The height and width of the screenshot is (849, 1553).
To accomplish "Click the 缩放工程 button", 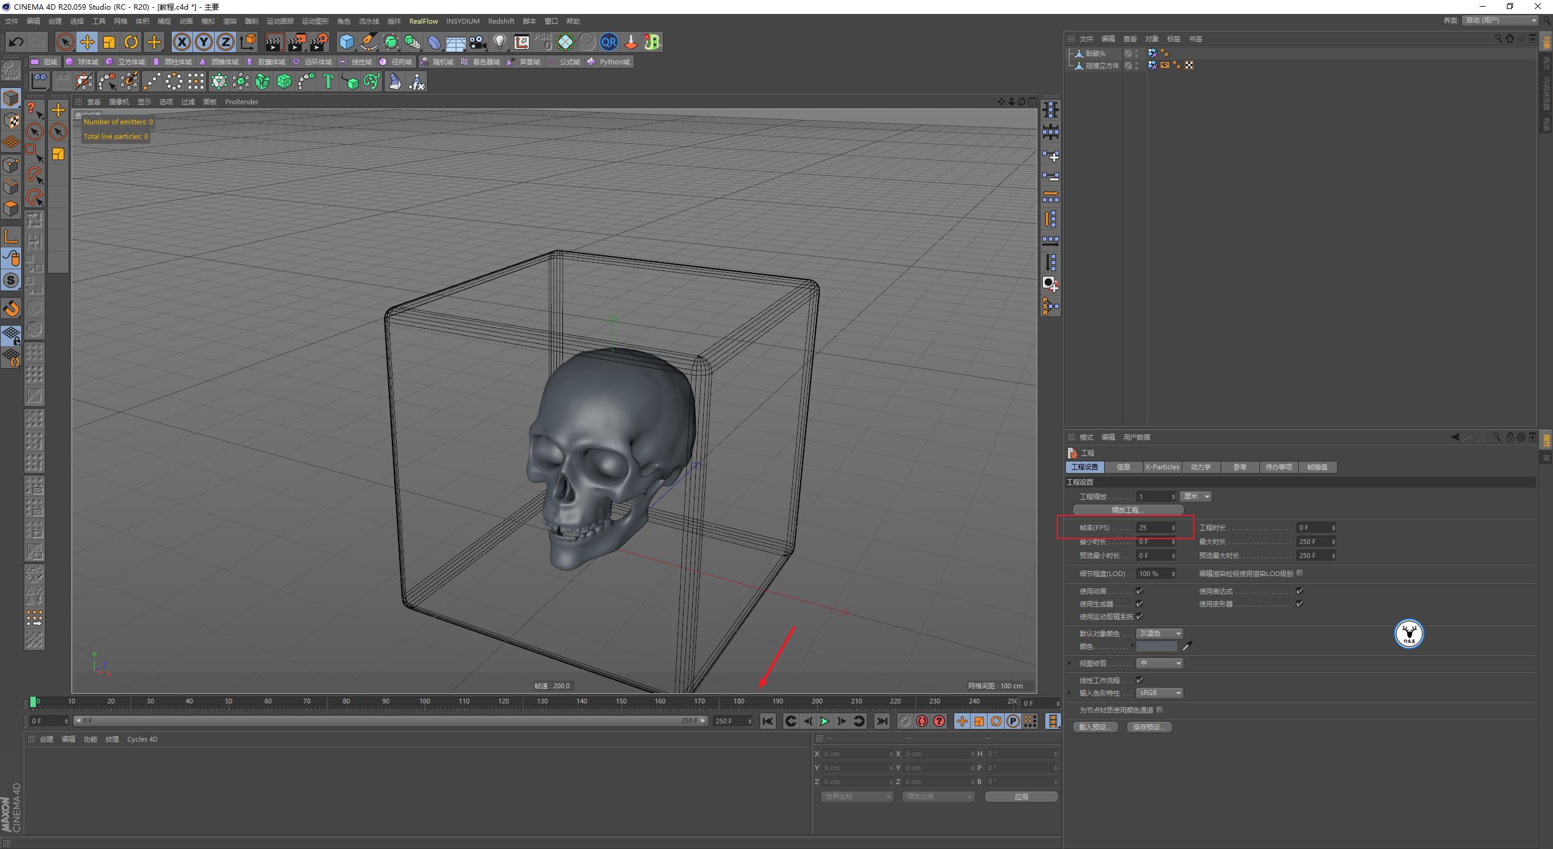I will (1127, 509).
